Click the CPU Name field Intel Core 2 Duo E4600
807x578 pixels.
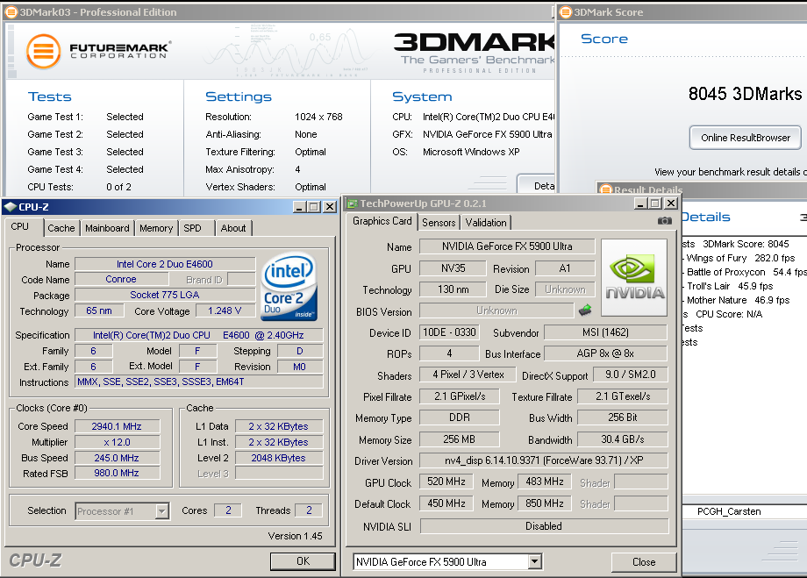pos(165,264)
